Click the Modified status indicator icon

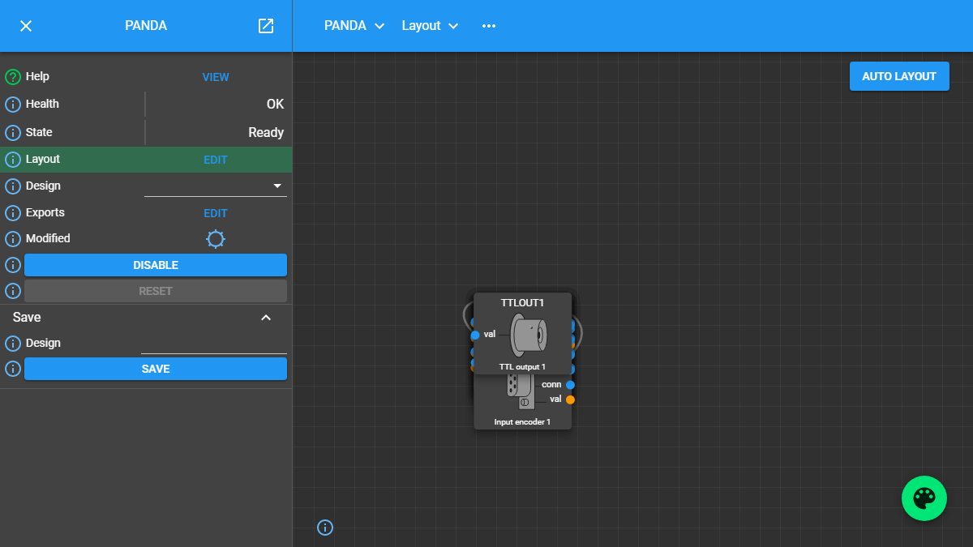(216, 239)
